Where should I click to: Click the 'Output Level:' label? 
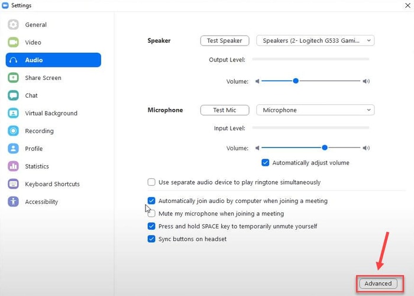(227, 60)
